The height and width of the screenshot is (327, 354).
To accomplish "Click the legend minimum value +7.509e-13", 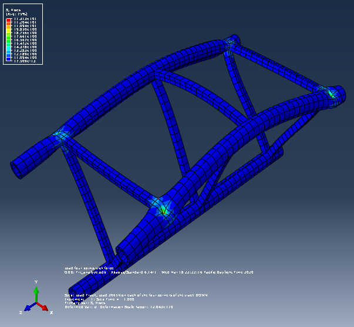I will tap(25, 61).
